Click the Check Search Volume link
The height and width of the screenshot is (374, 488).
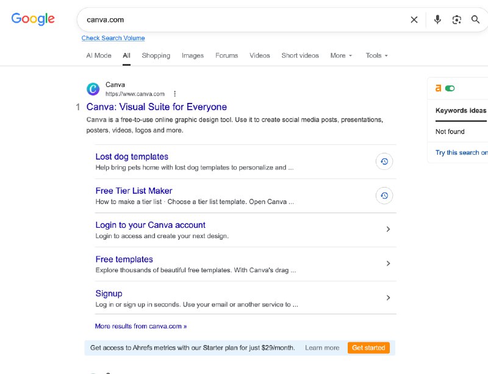113,38
